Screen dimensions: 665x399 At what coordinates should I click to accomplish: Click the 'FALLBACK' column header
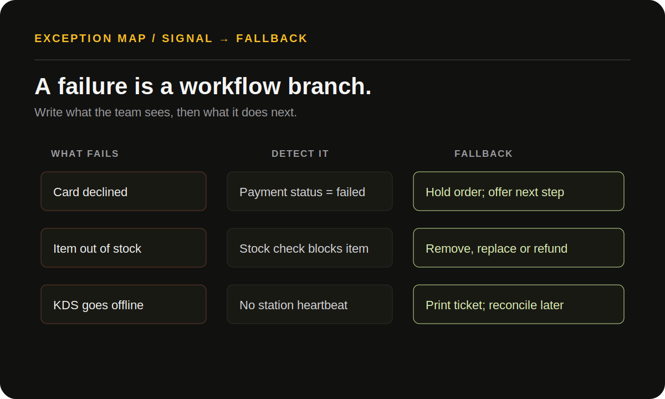(484, 154)
